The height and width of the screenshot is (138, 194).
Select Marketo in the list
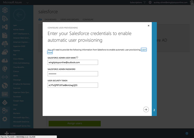(x=16, y=113)
